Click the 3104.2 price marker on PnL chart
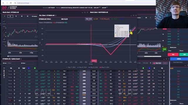 click(94, 61)
